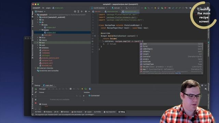The height and width of the screenshot is (123, 219).
Task: Click 'pages' in the breadcrumb bar
Action: [x=48, y=8]
